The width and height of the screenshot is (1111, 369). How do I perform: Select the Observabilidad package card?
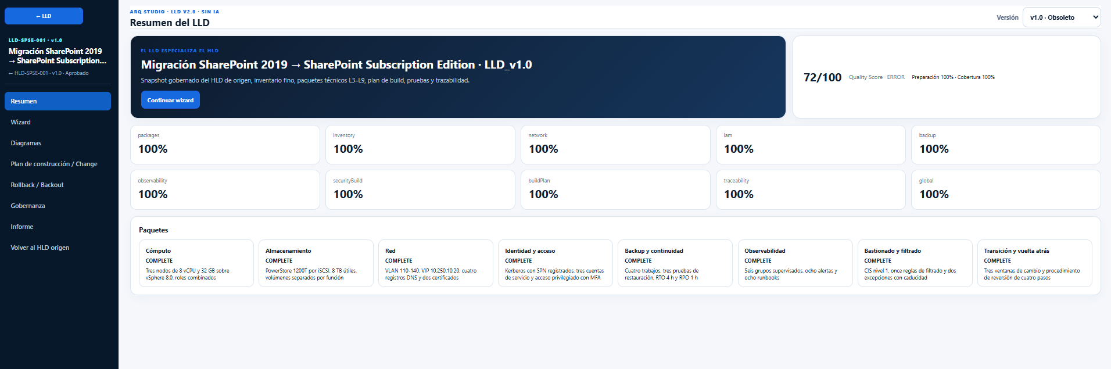point(795,263)
